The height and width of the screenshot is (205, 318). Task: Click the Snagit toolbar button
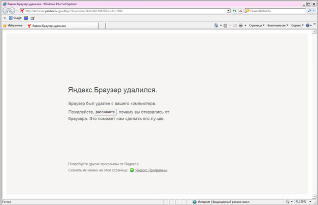click(x=14, y=18)
